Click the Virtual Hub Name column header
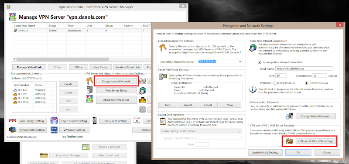The height and width of the screenshot is (164, 349). 30,26
